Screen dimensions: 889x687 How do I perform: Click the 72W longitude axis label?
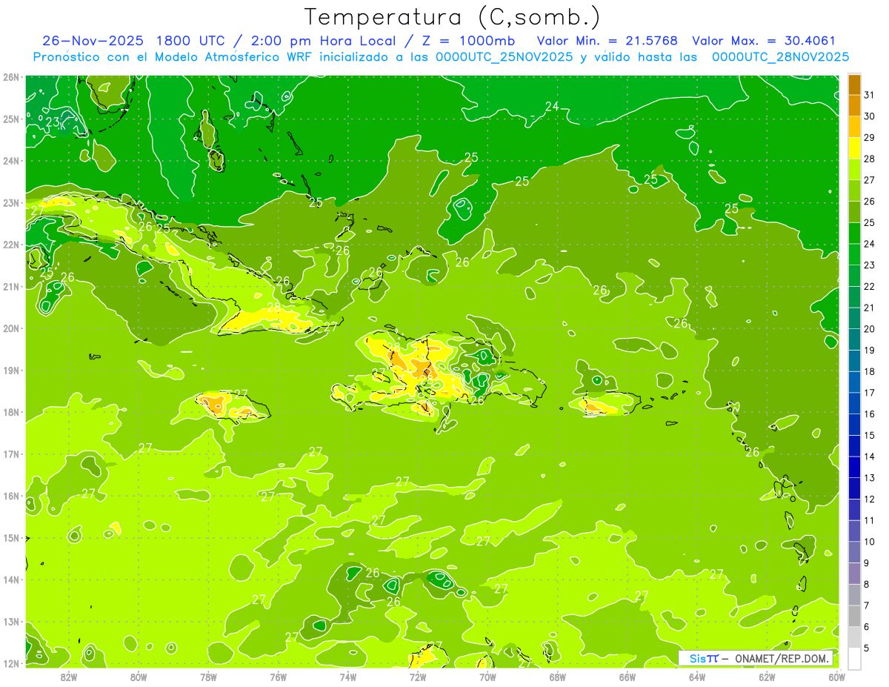pos(418,676)
